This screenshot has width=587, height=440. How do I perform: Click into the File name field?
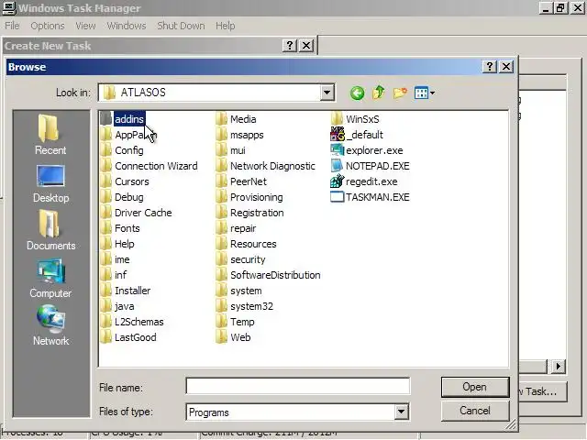(297, 387)
